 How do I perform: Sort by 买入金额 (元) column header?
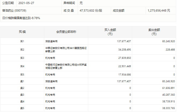click(110, 32)
